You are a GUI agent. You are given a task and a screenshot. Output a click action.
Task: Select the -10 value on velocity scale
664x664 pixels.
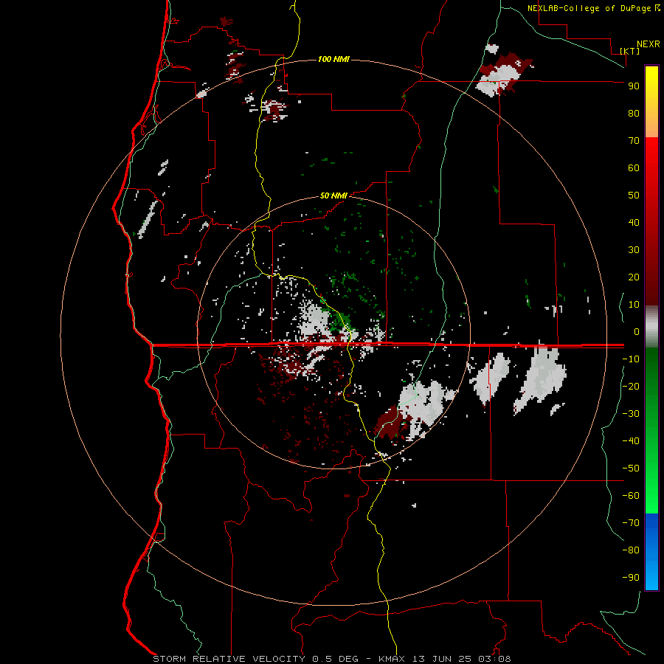(x=631, y=359)
